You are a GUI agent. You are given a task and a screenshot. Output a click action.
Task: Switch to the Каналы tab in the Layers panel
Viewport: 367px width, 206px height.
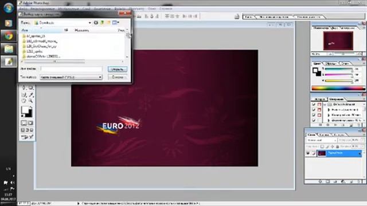click(325, 135)
